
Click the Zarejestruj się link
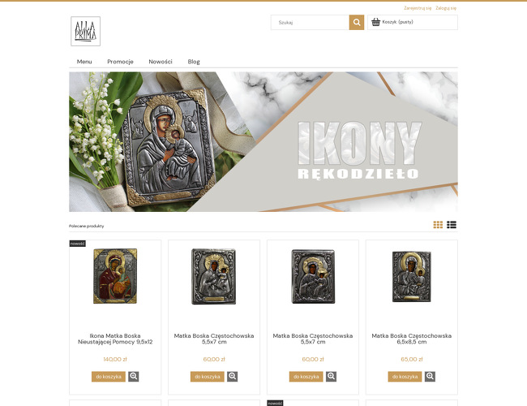point(418,8)
